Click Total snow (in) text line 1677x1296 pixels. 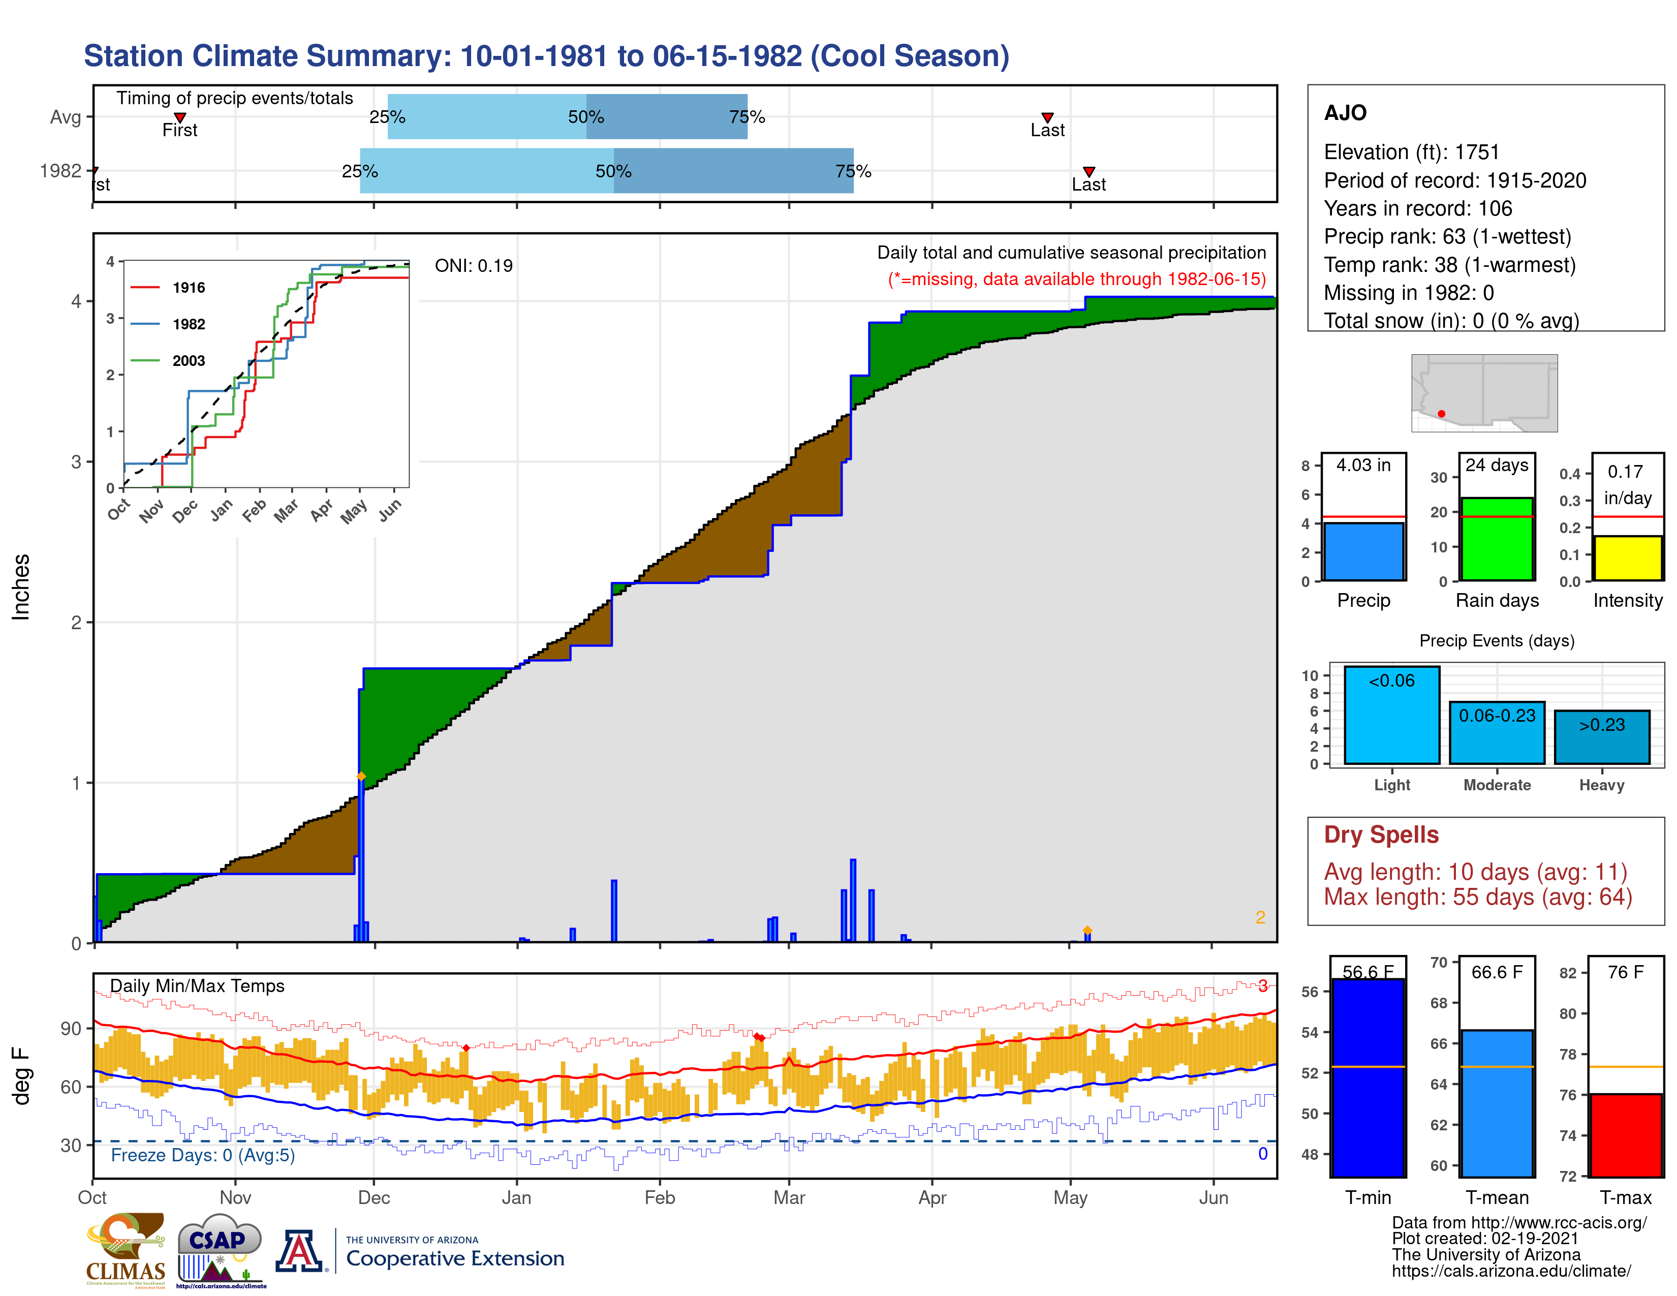(1451, 321)
